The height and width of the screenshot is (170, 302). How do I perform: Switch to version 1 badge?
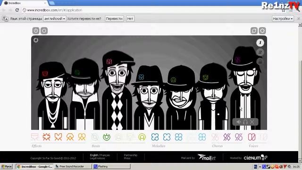260,42
